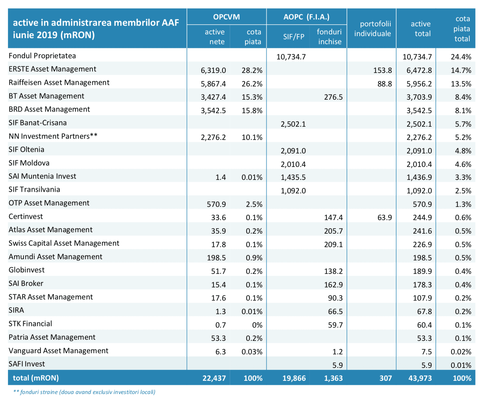Select the SAFI Invest row name
This screenshot has width=481, height=399.
coord(27,364)
